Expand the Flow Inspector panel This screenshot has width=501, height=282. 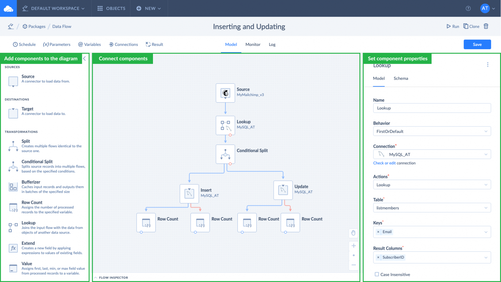coord(96,278)
